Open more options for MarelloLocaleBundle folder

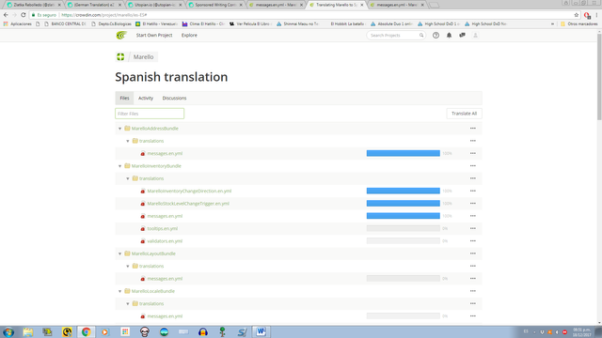[x=473, y=291]
